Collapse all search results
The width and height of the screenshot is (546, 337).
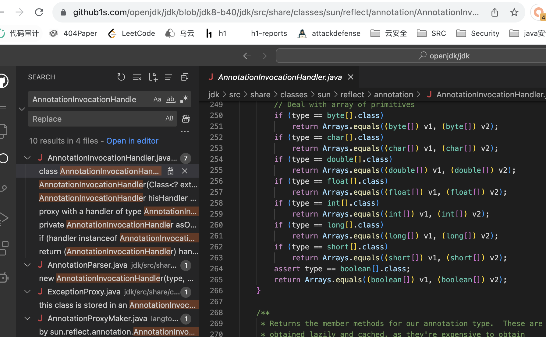185,77
